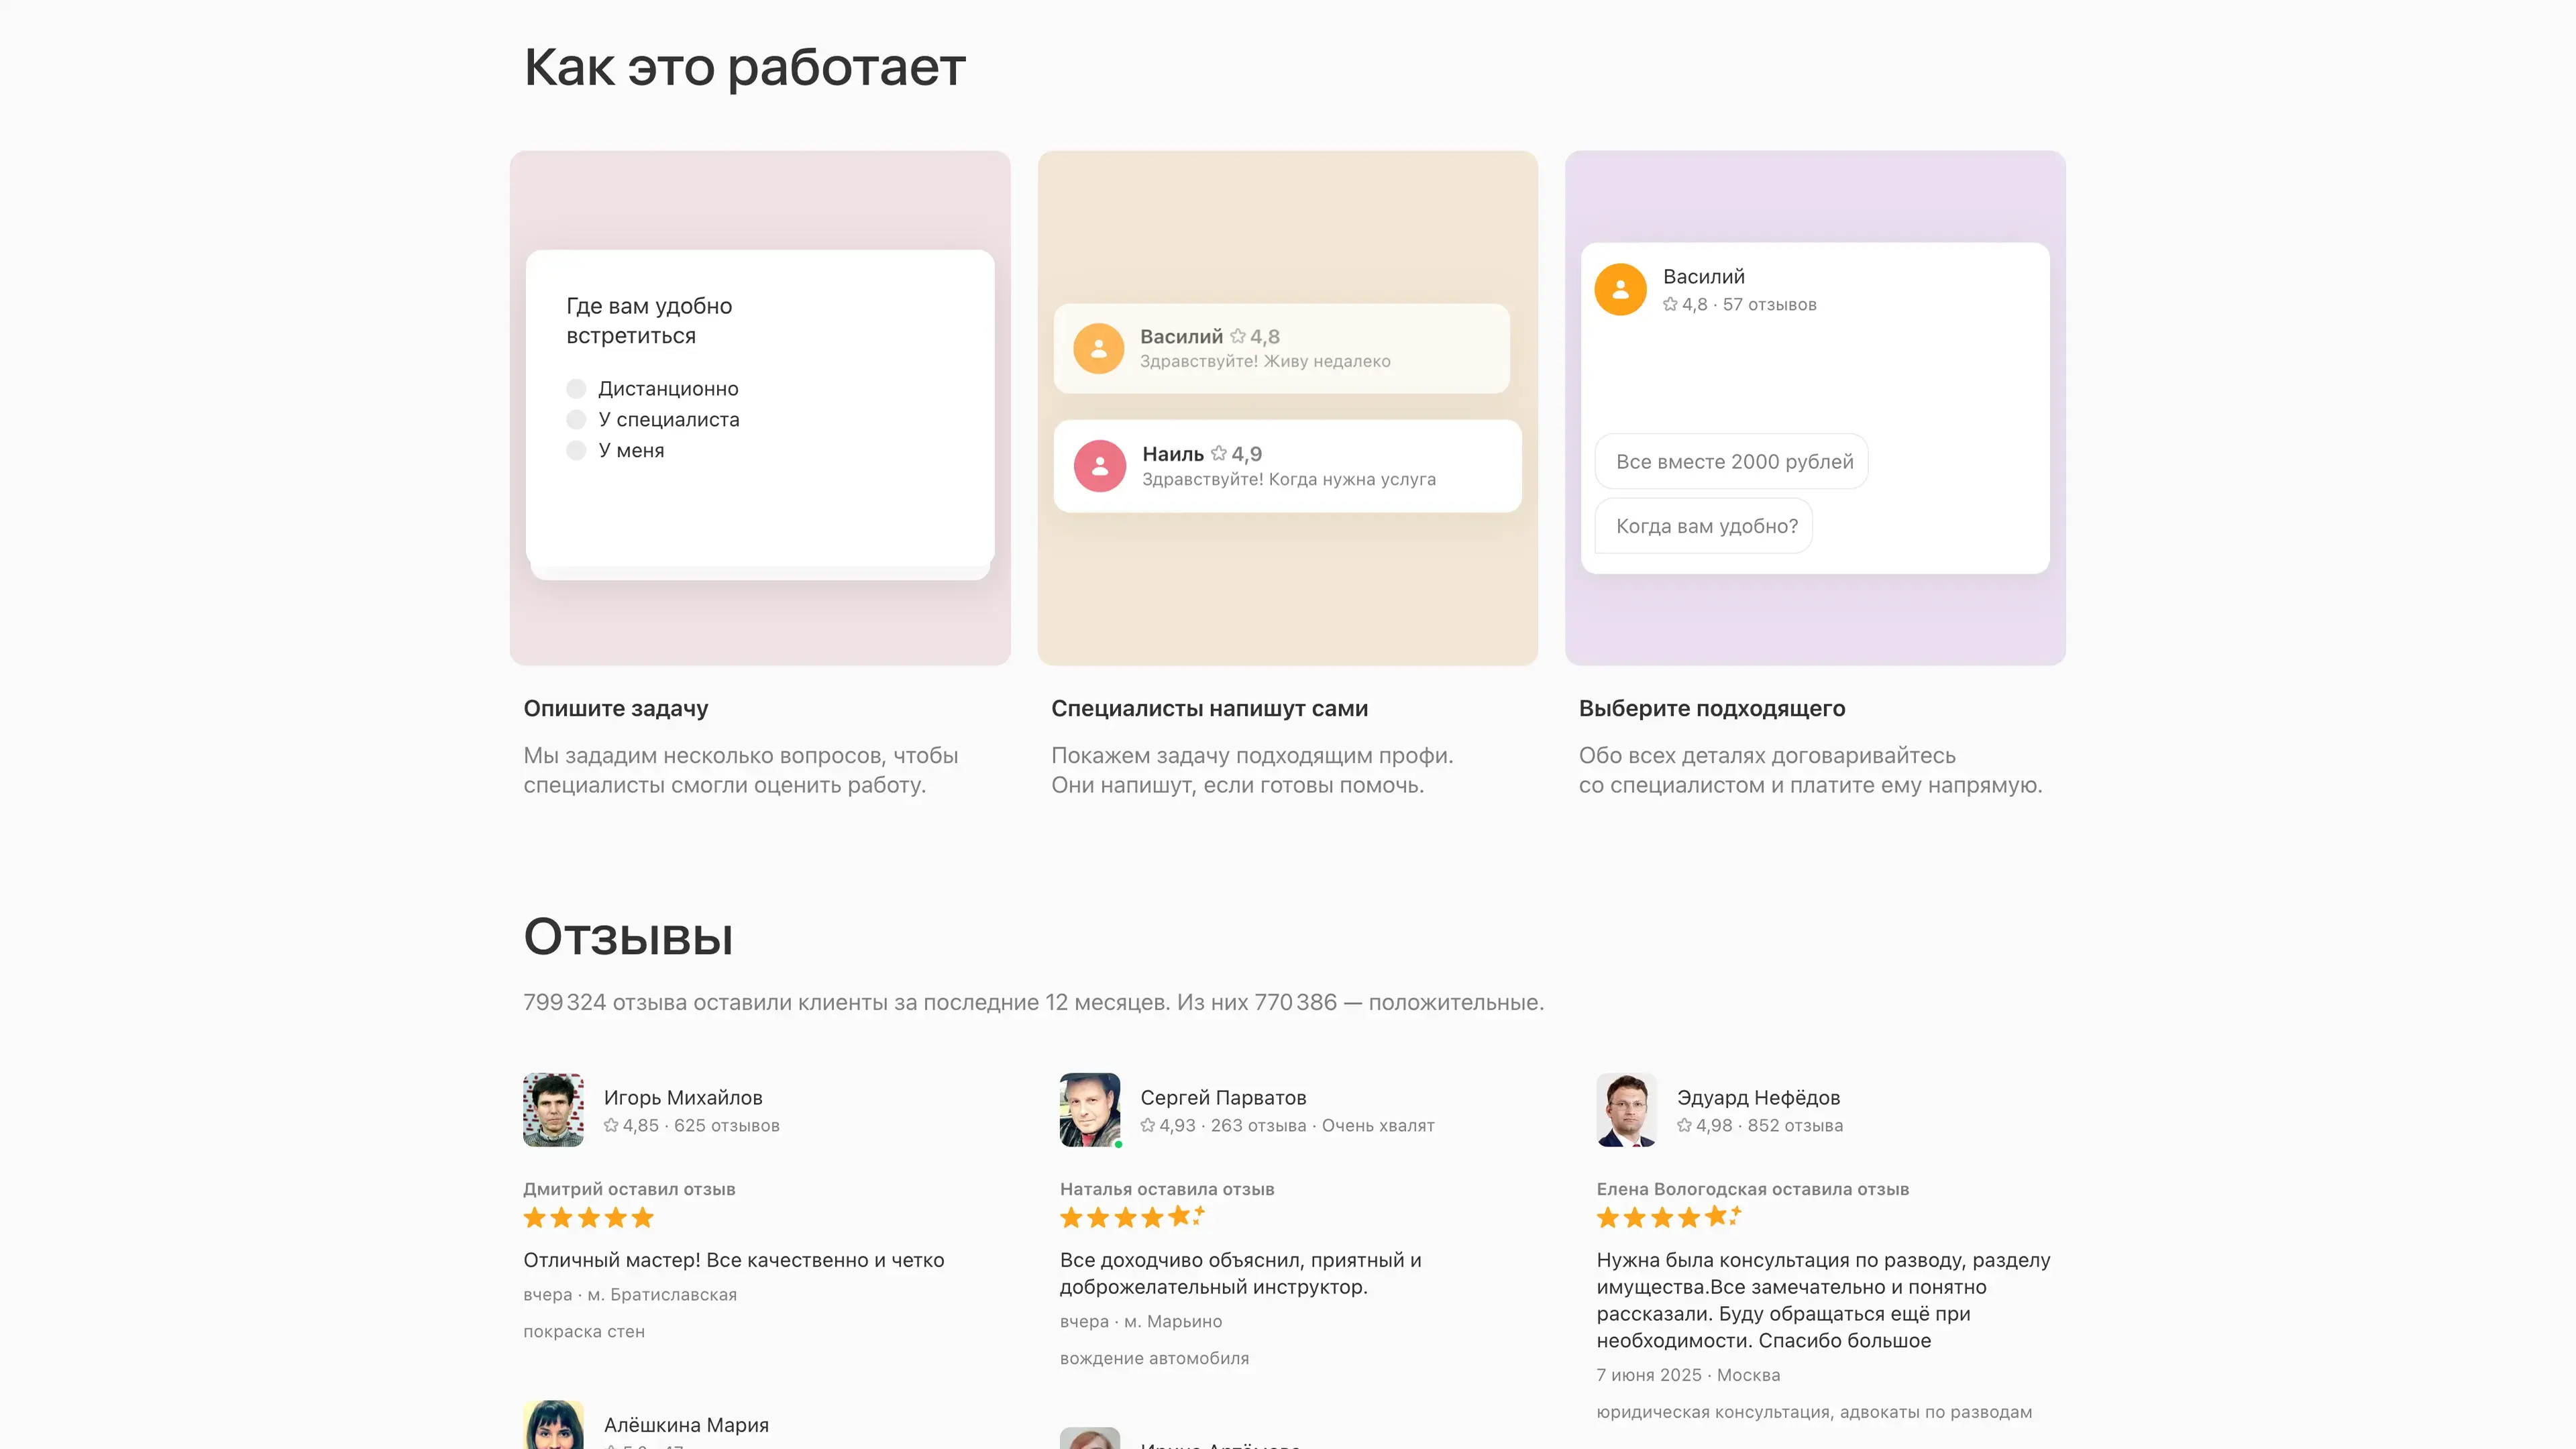The image size is (2576, 1449).
Task: Click star icon beside Сергей Парватов's 4,93 rating
Action: point(1147,1126)
